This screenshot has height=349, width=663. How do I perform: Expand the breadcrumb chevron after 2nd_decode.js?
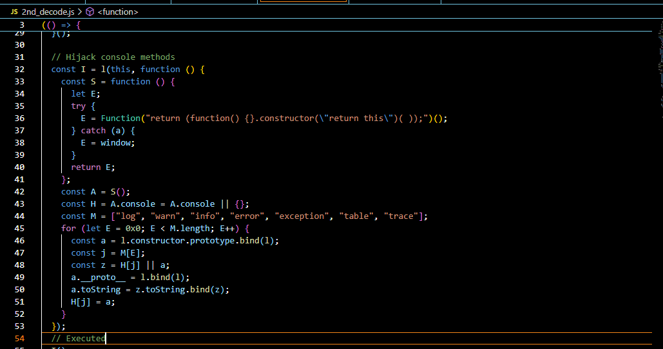79,12
